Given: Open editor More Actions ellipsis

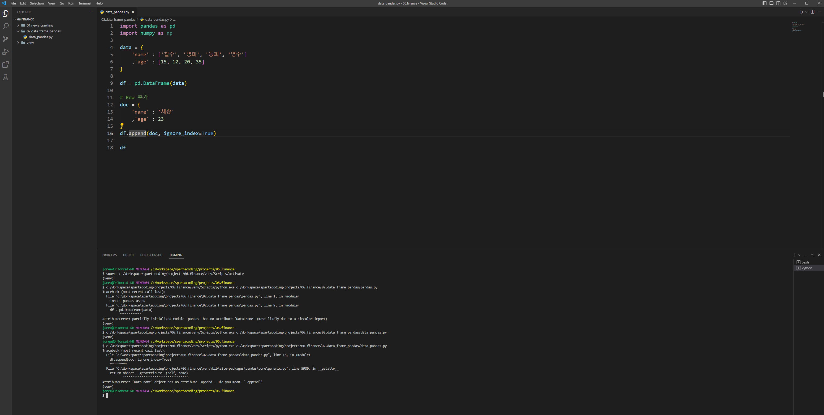Looking at the screenshot, I should (819, 12).
